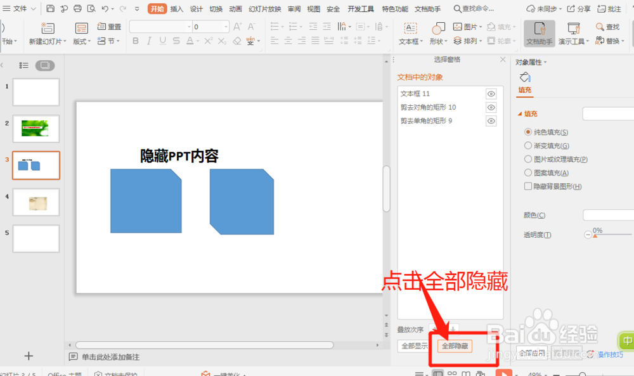Apply subscript formatting
Image resolution: width=634 pixels, height=376 pixels.
point(222,41)
